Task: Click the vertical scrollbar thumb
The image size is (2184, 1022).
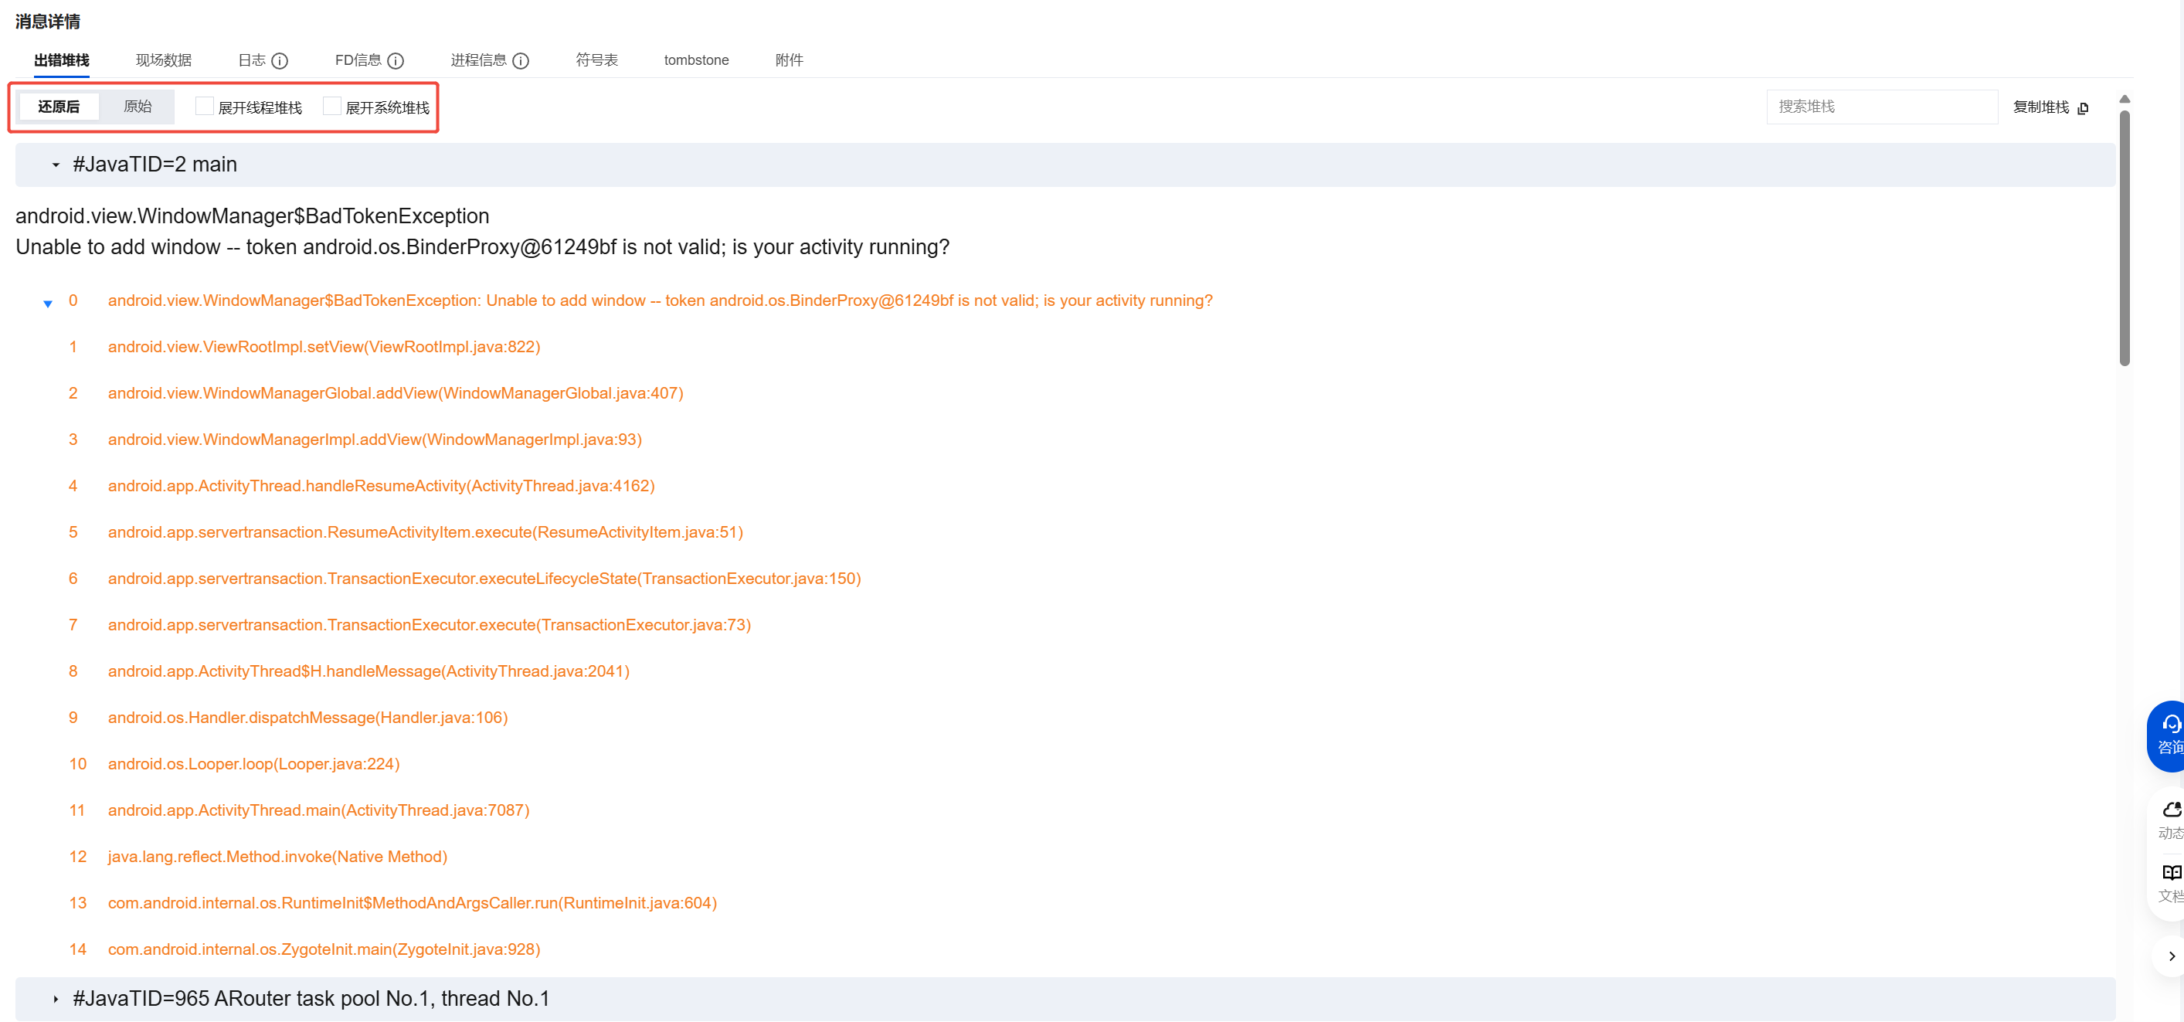Action: (2124, 237)
